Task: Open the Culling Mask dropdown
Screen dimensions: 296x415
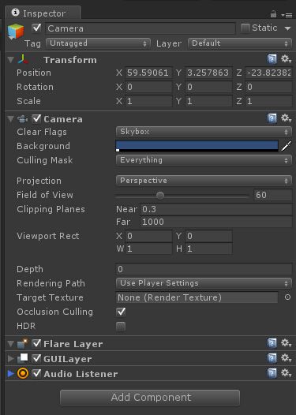Action: pyautogui.click(x=204, y=160)
